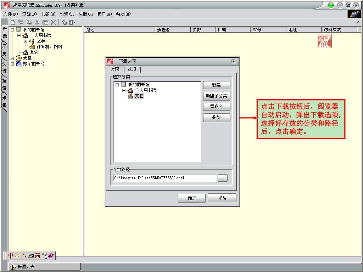Open the 交流 vertical side tab
This screenshot has height=272, width=363.
click(x=4, y=67)
